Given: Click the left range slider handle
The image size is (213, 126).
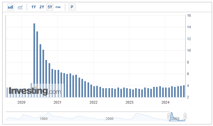Looking at the screenshot, I should (169, 116).
